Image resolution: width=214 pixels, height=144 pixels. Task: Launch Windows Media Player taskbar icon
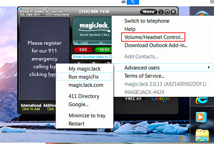[x=201, y=117]
